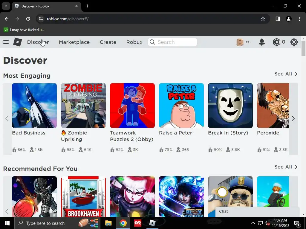Open the Create nav item
The image size is (306, 229).
pos(108,42)
